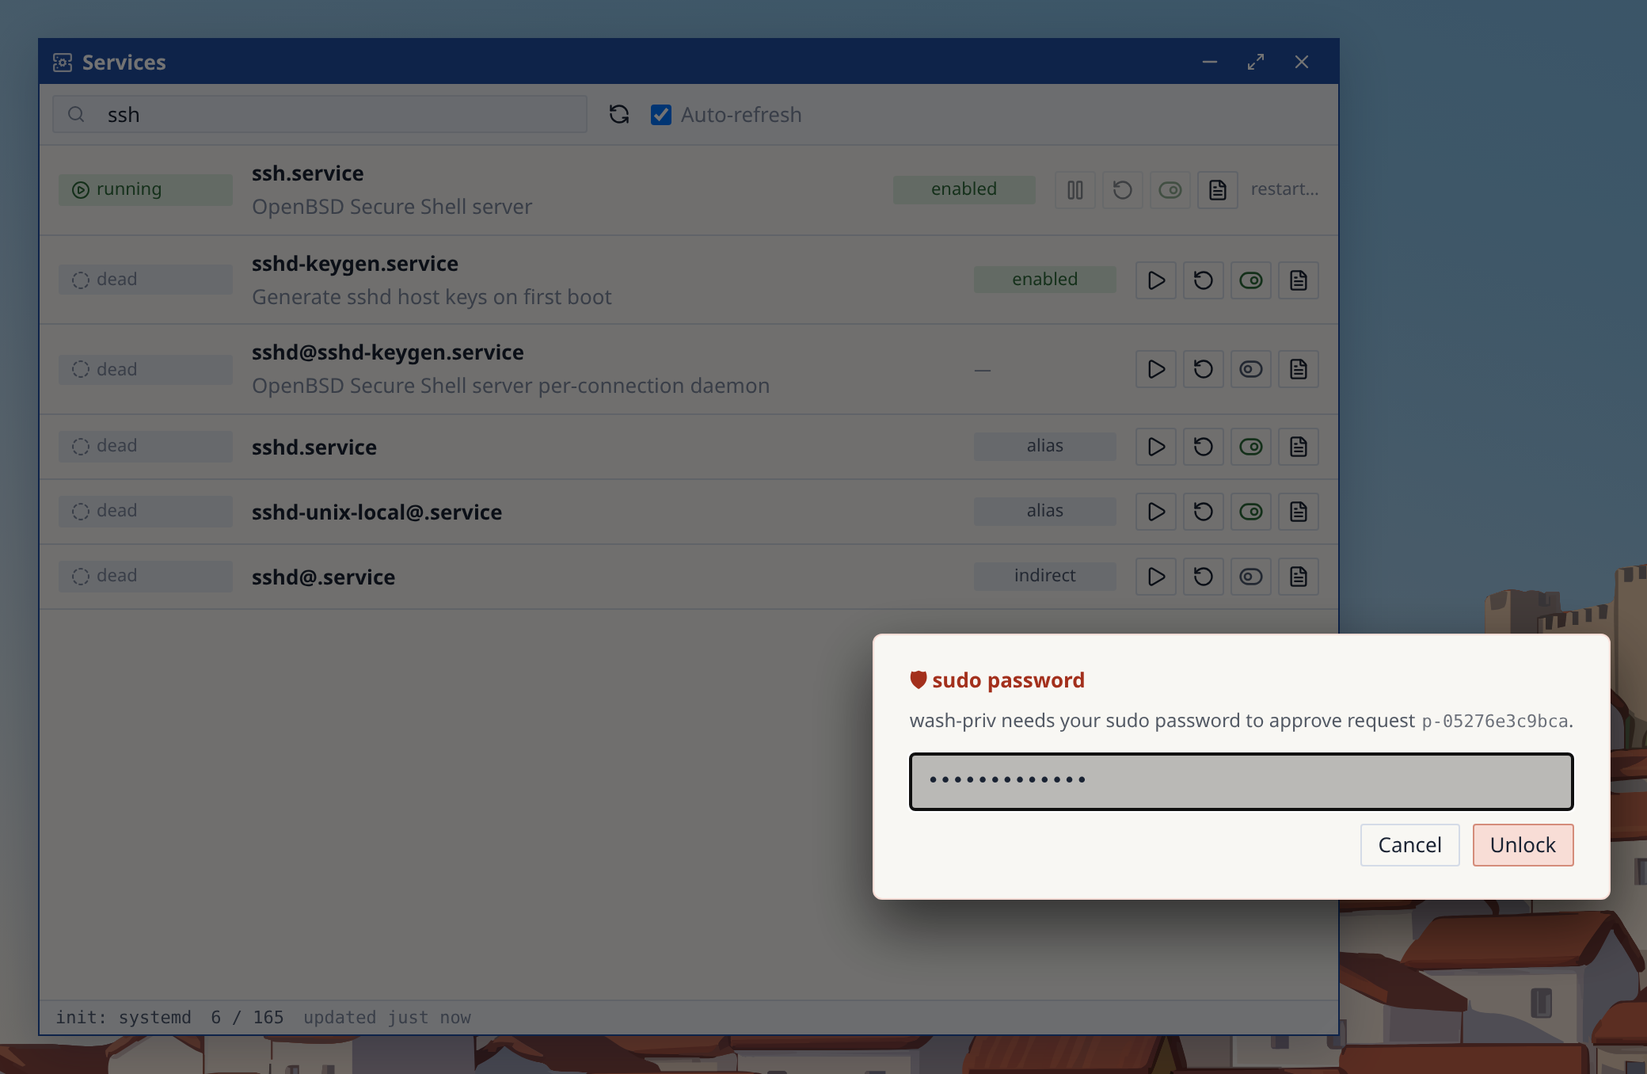Minimize the Services window

click(1210, 62)
